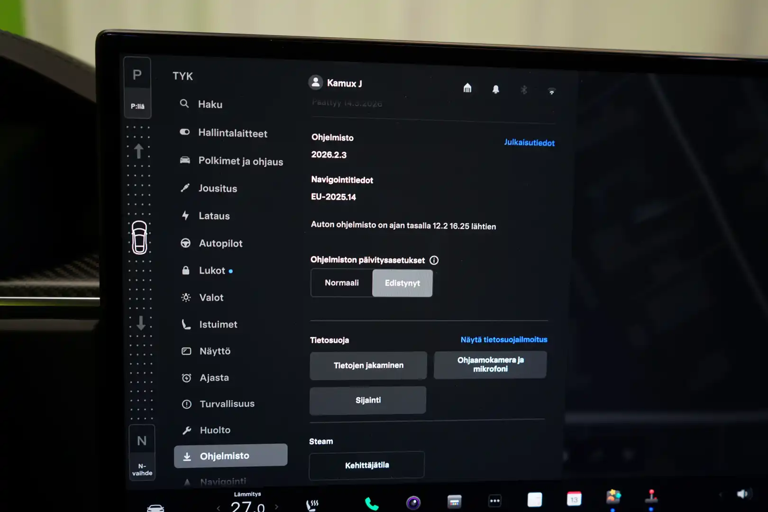Open the dashcam camera app icon

click(413, 503)
